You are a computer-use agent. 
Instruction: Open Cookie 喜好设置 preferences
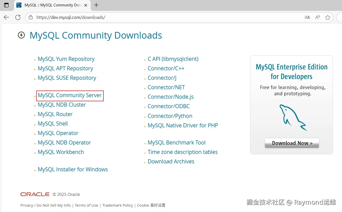pos(151,205)
